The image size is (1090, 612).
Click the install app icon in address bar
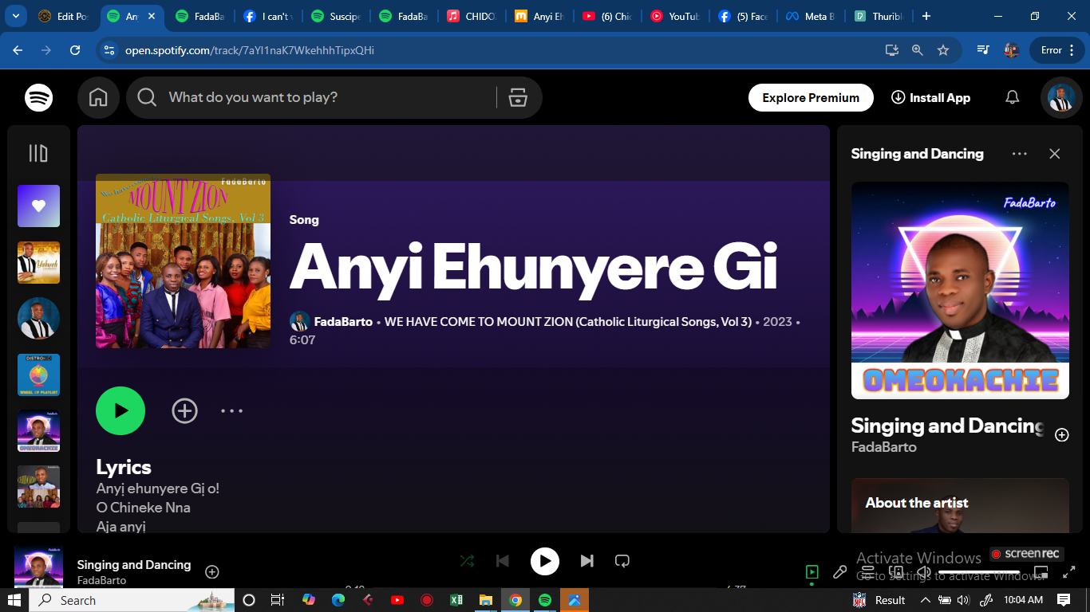(x=892, y=50)
